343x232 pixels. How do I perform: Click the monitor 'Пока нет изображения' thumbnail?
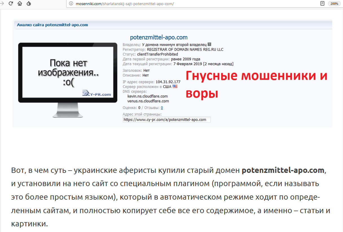click(x=68, y=73)
